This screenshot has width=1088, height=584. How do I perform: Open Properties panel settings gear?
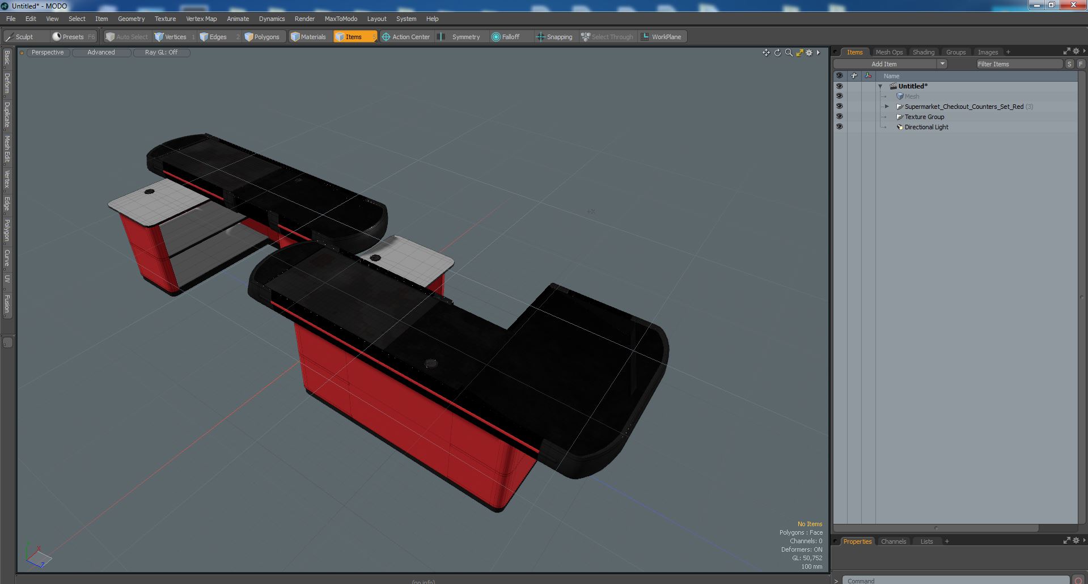pos(1076,541)
